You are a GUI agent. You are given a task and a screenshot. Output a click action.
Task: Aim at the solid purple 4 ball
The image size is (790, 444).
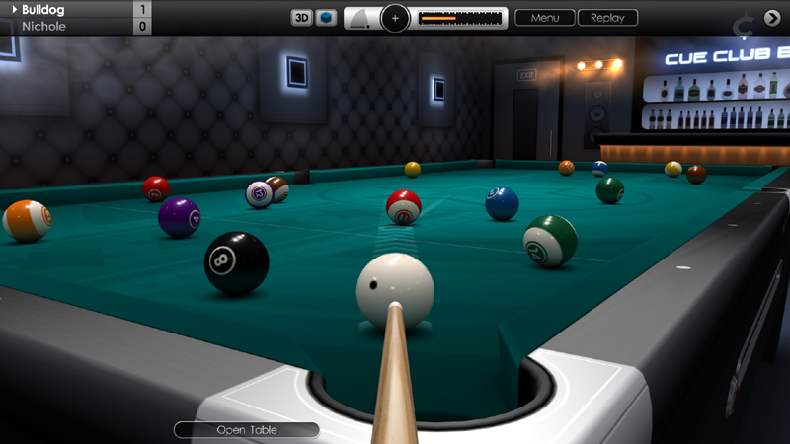[180, 217]
